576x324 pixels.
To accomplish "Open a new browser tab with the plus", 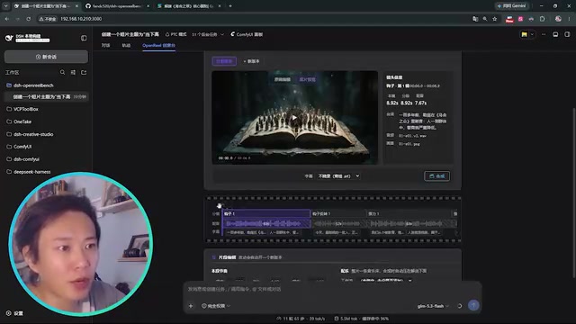I will pos(230,6).
